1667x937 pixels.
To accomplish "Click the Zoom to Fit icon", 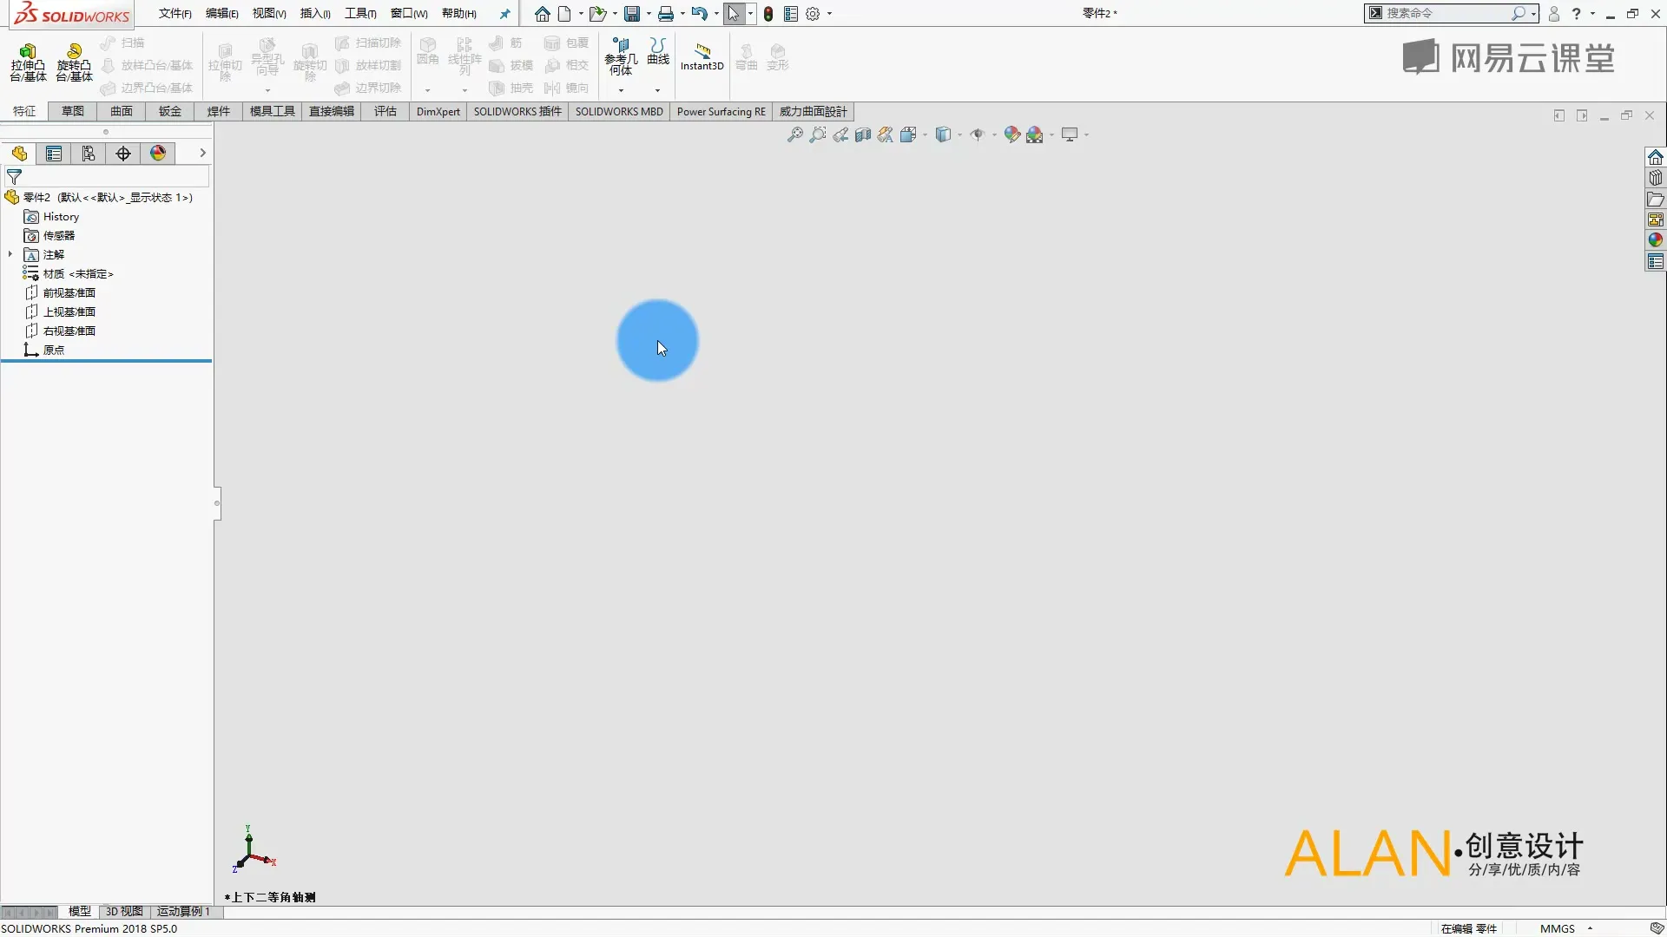I will pyautogui.click(x=794, y=134).
